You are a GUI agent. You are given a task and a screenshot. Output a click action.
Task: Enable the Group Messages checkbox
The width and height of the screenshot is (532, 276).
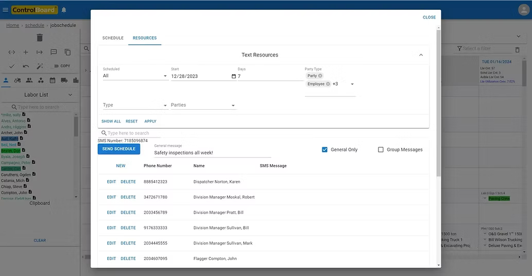click(381, 150)
